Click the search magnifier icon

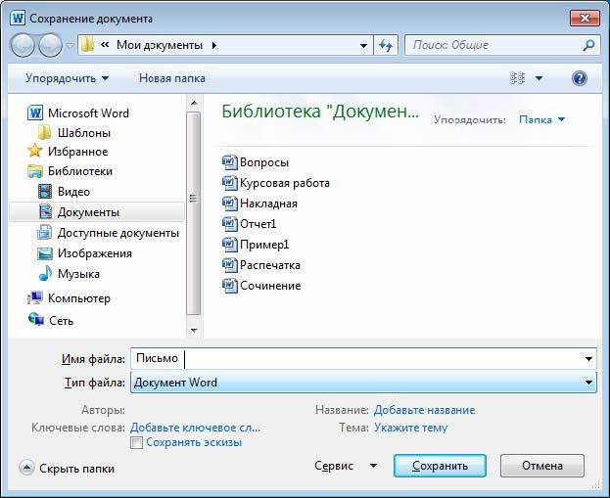tap(588, 45)
